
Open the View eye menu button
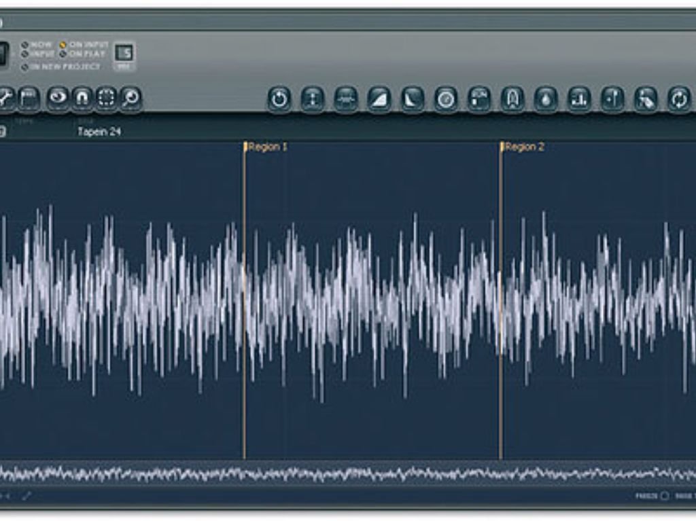[x=58, y=98]
